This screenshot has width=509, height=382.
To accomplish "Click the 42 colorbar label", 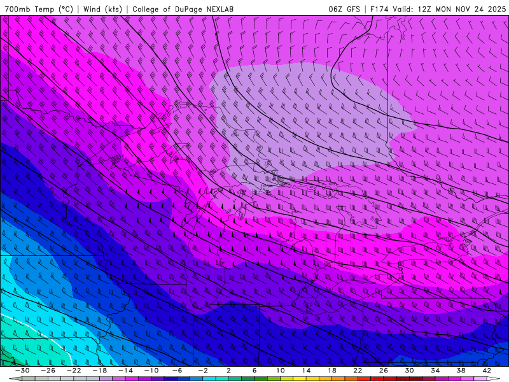I will pos(487,371).
